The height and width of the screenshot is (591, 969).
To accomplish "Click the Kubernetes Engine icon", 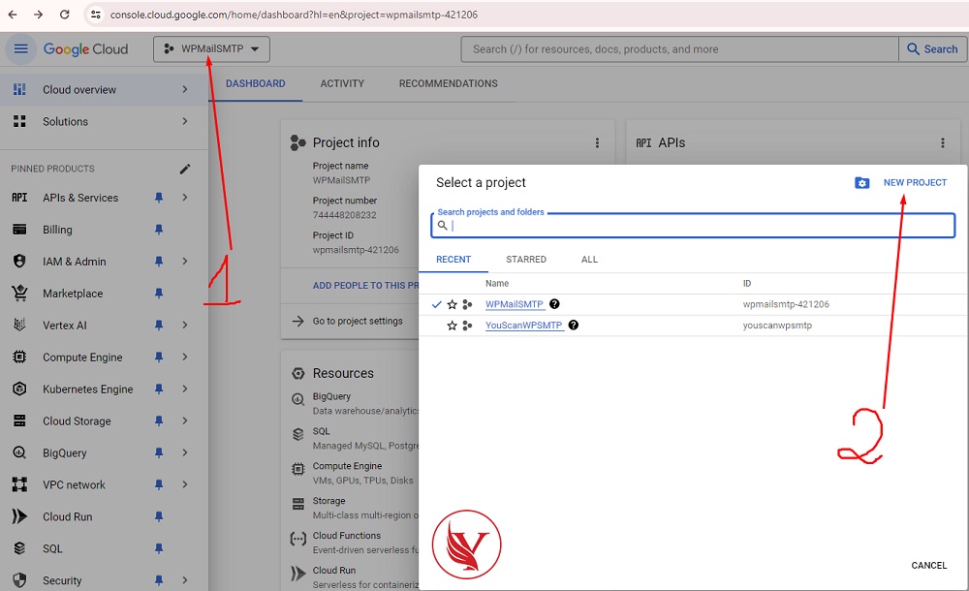I will pos(19,389).
